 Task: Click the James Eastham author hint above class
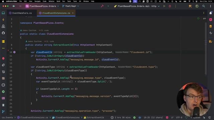coord(28,30)
